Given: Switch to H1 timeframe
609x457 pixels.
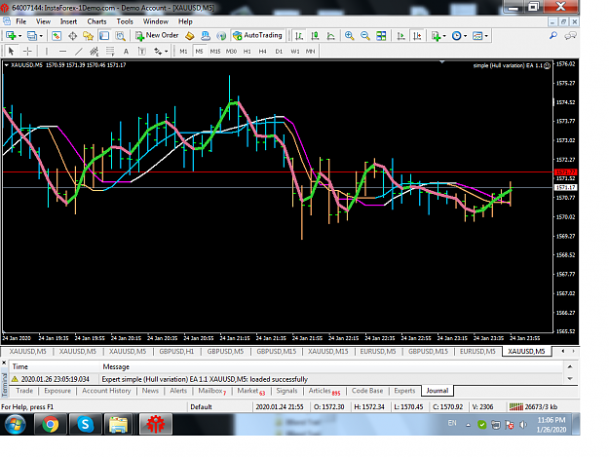Looking at the screenshot, I should [x=247, y=52].
